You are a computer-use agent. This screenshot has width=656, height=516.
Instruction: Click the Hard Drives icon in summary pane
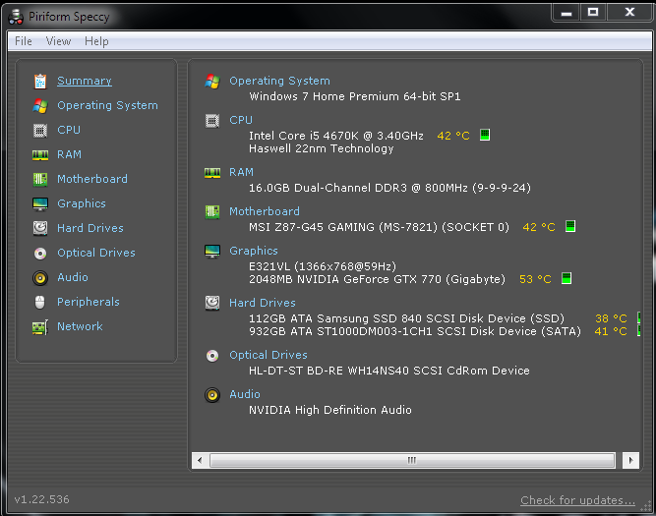coord(212,303)
